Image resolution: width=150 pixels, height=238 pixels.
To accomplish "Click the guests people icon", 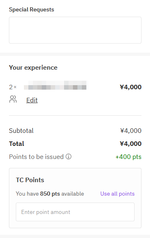I will 13,99.
